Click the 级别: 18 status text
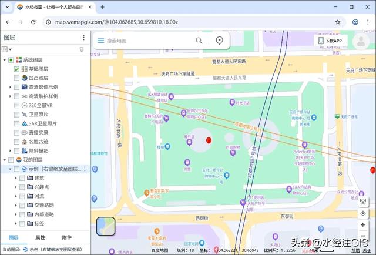The image size is (376, 255). (186, 250)
